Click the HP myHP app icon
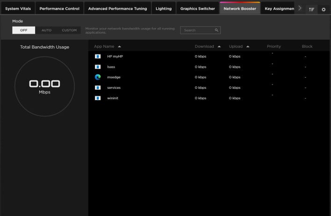 click(x=98, y=56)
